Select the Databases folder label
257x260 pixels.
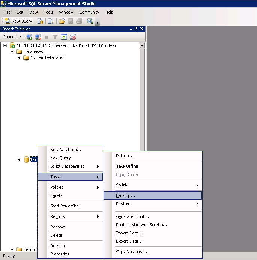click(x=33, y=51)
